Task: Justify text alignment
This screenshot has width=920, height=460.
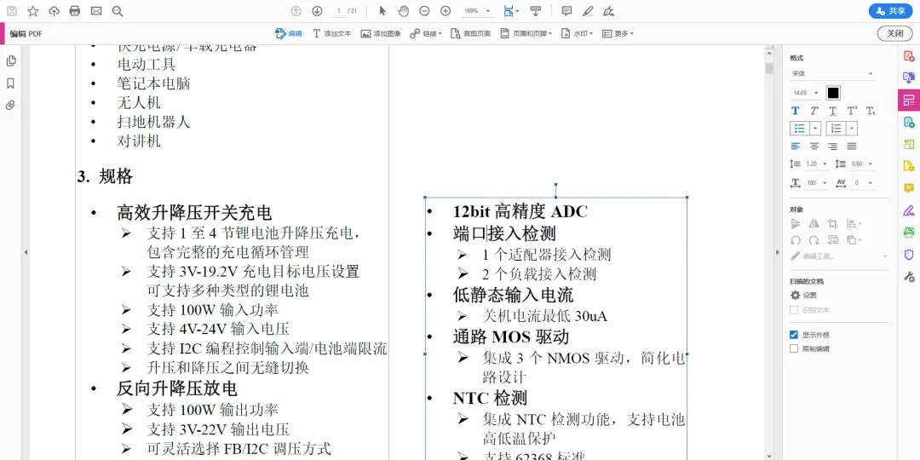Action: [x=852, y=147]
